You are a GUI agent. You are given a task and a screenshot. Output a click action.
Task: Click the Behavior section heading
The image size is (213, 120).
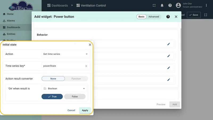42,35
